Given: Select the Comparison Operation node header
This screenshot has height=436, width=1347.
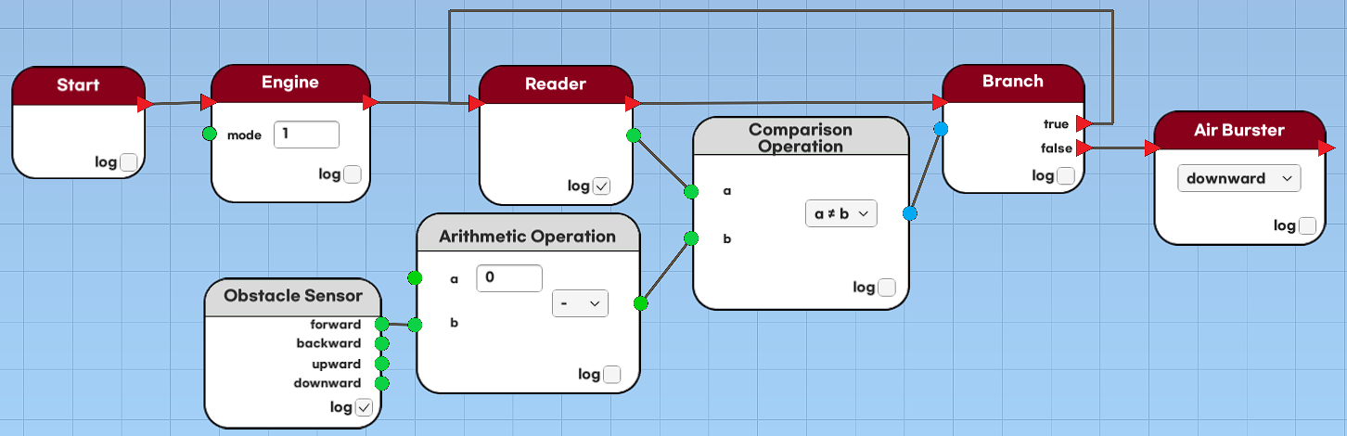Looking at the screenshot, I should (800, 137).
